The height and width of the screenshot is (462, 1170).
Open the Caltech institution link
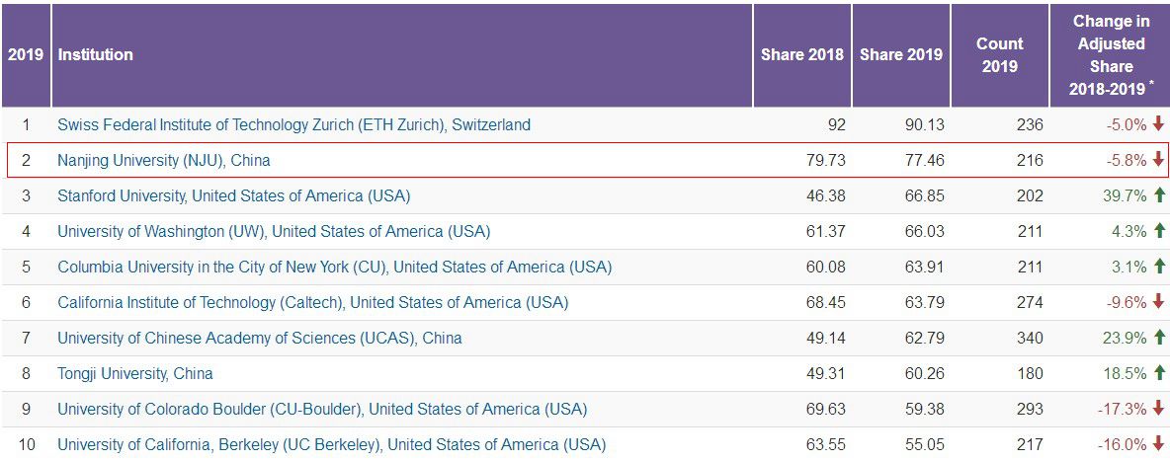(312, 302)
